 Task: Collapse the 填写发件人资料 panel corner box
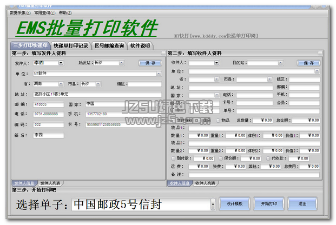(163, 53)
